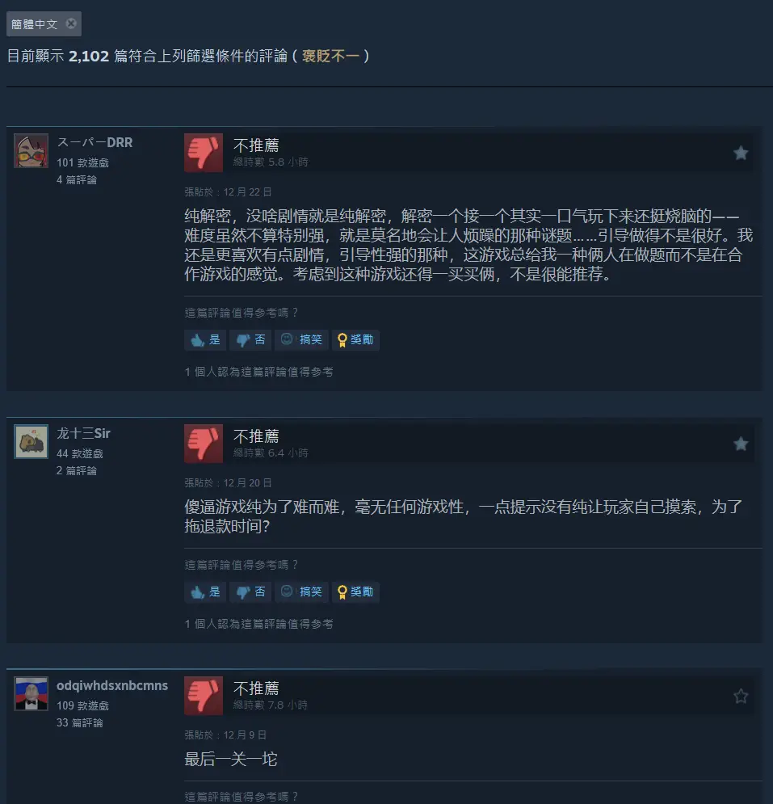The width and height of the screenshot is (773, 804).
Task: Vote 否 (no) on 龙十三Sir's review
Action: [250, 592]
